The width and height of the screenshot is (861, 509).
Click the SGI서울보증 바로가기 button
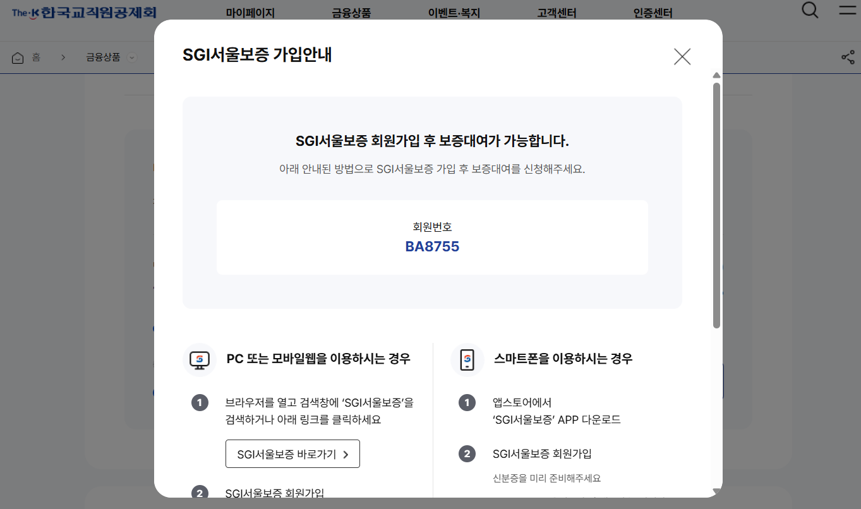pyautogui.click(x=292, y=454)
